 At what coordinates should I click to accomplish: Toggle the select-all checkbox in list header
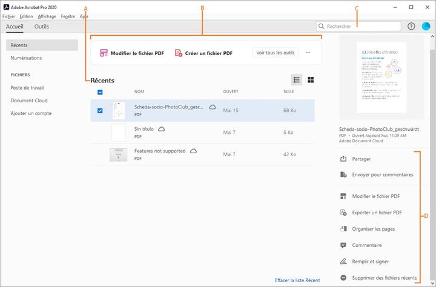tap(100, 92)
